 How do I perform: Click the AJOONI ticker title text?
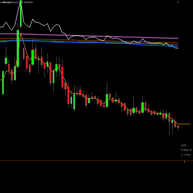point(29,2)
